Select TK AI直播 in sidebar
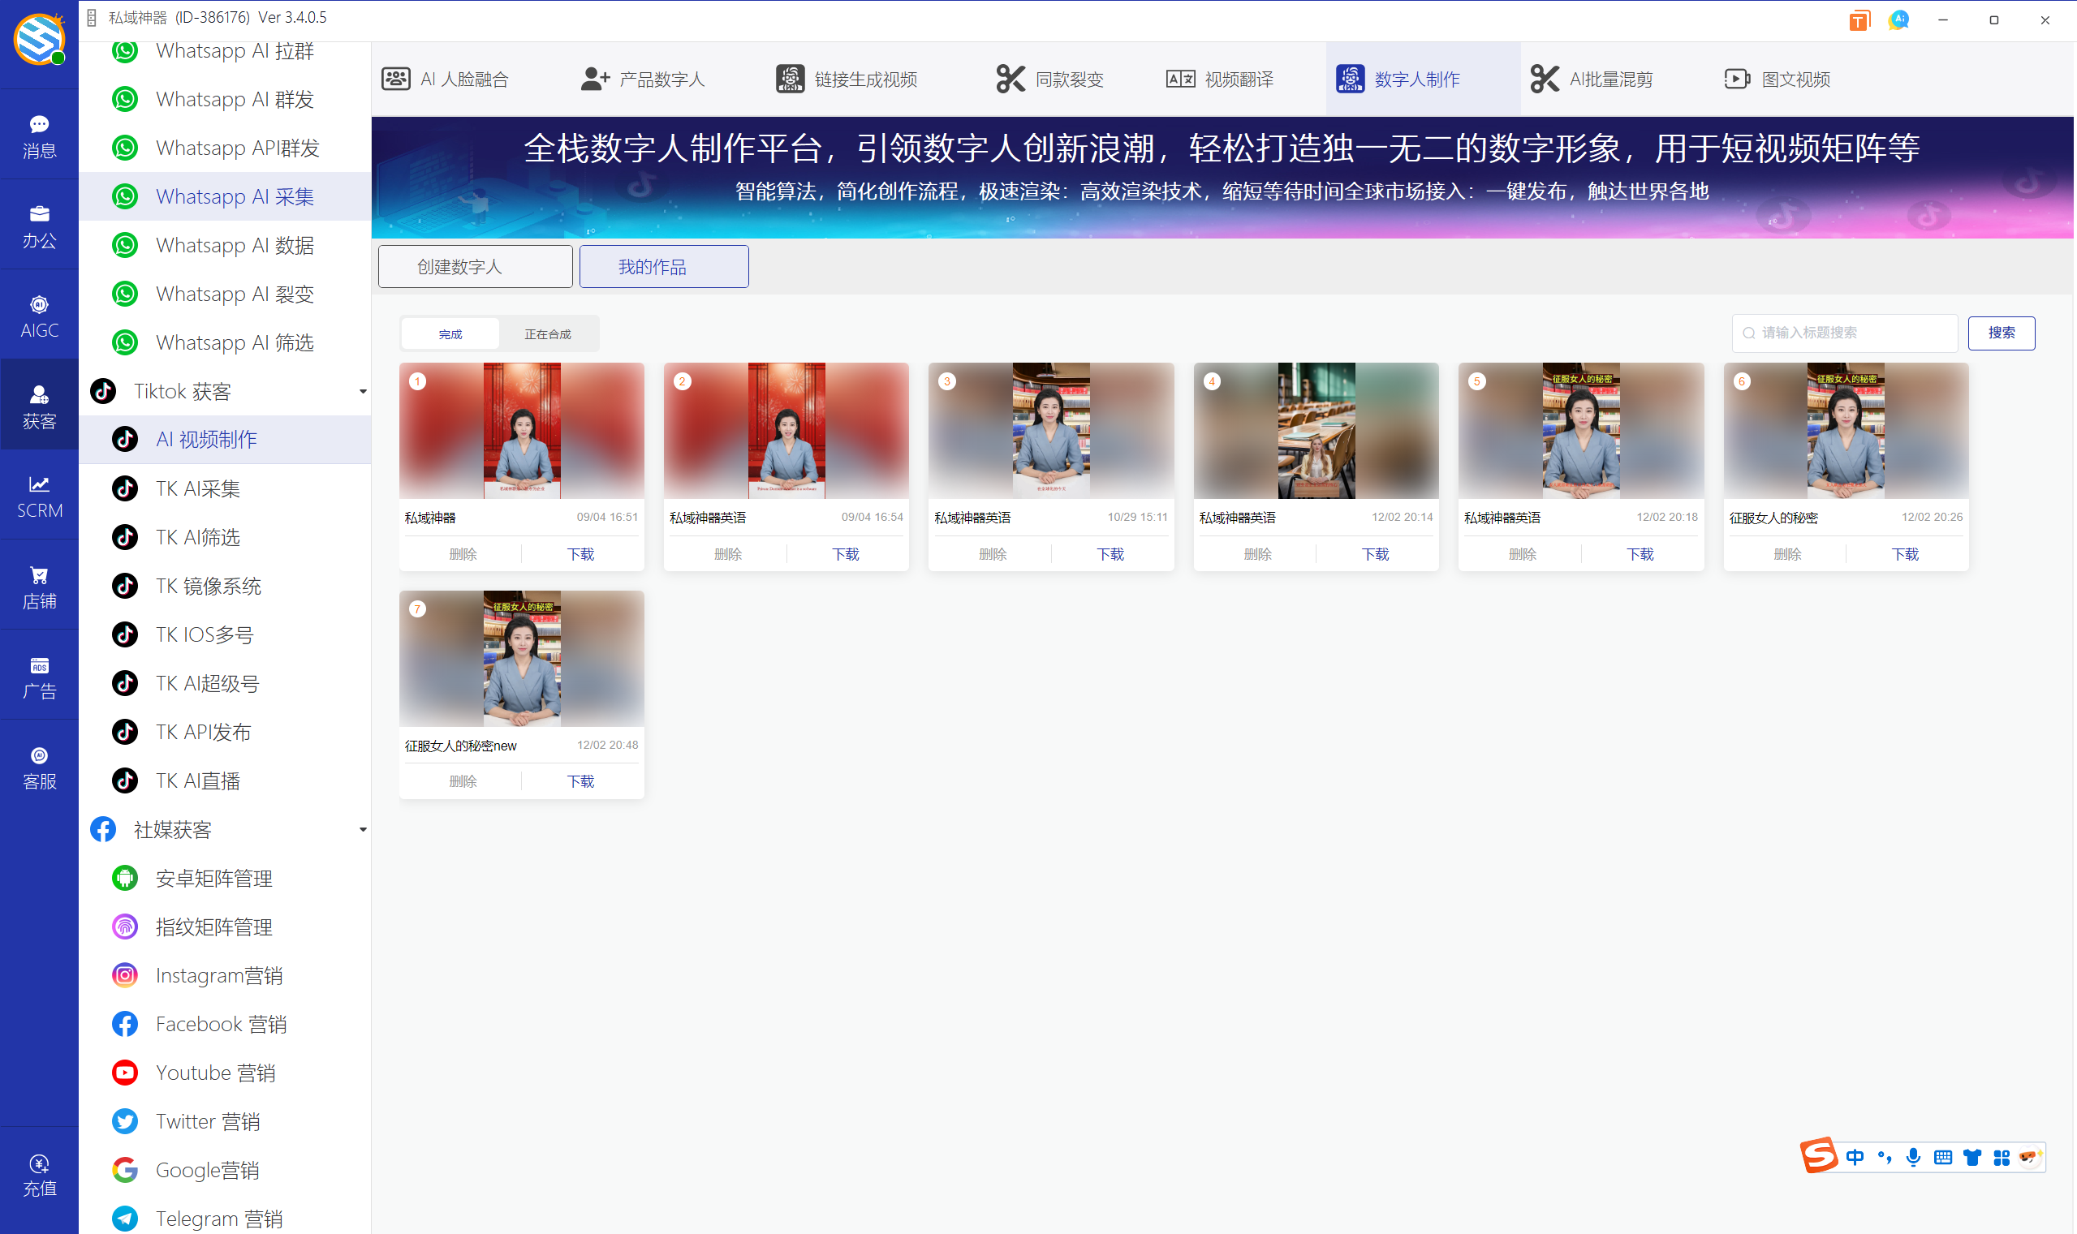This screenshot has height=1234, width=2077. (x=197, y=780)
